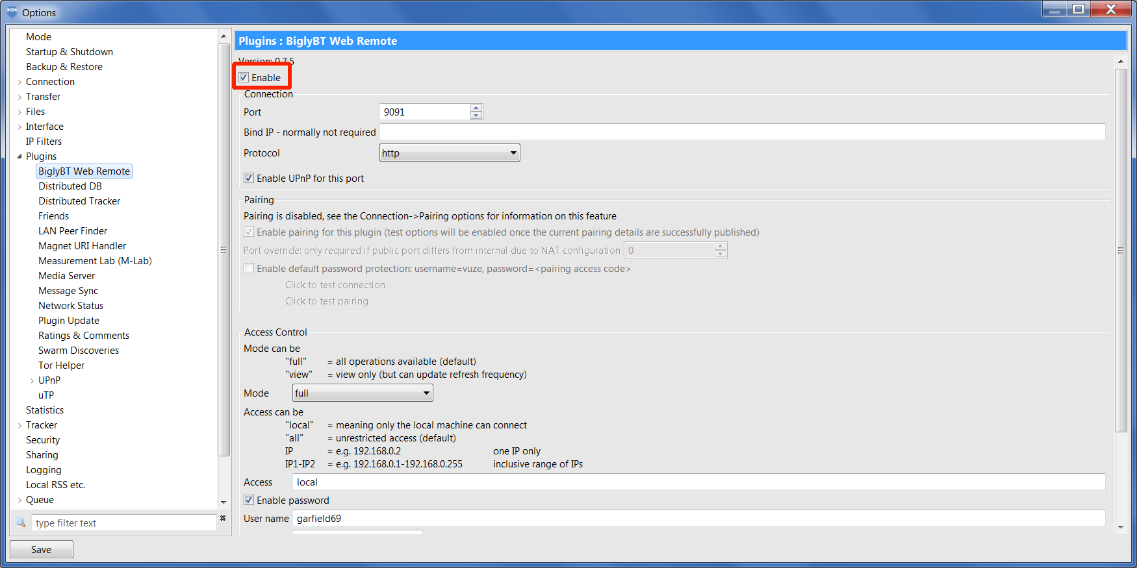Open Security settings
The height and width of the screenshot is (568, 1137).
click(x=43, y=440)
